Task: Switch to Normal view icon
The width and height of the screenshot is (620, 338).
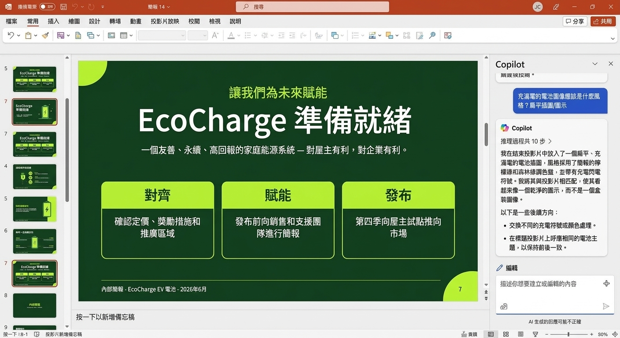Action: pos(491,334)
